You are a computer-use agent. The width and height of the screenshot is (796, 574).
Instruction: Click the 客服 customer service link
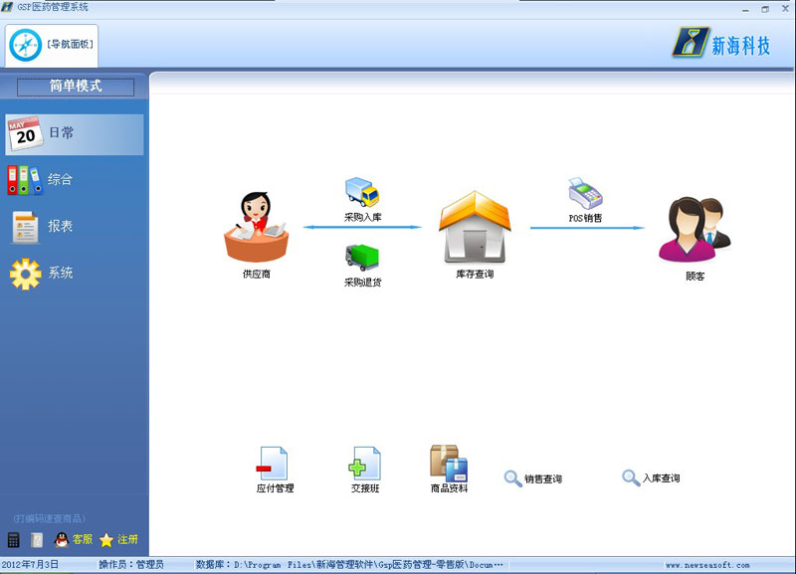74,540
